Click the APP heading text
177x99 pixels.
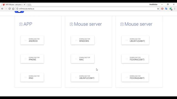[28, 24]
